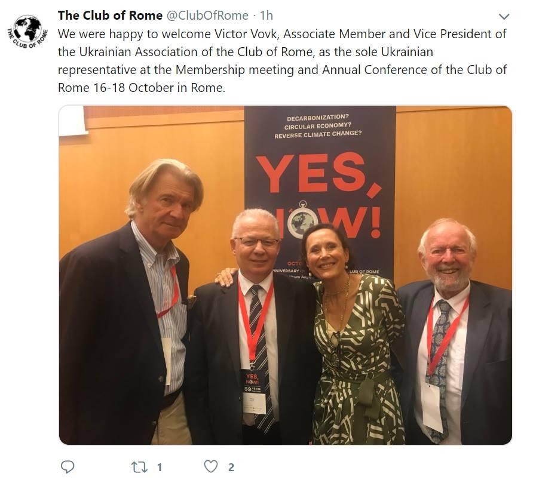Reply to the tweet using the speech bubble icon
Viewport: 533px width, 486px height.
(x=68, y=467)
